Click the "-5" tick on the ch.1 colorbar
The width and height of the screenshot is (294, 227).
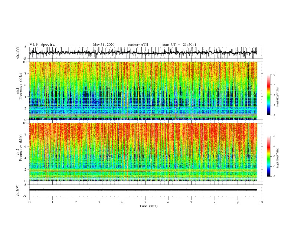pyautogui.click(x=274, y=95)
